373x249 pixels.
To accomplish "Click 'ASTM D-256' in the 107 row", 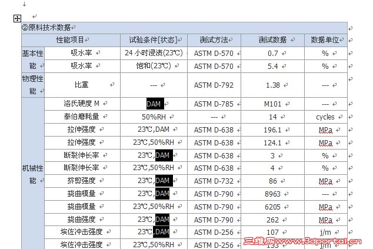I will click(x=214, y=233).
